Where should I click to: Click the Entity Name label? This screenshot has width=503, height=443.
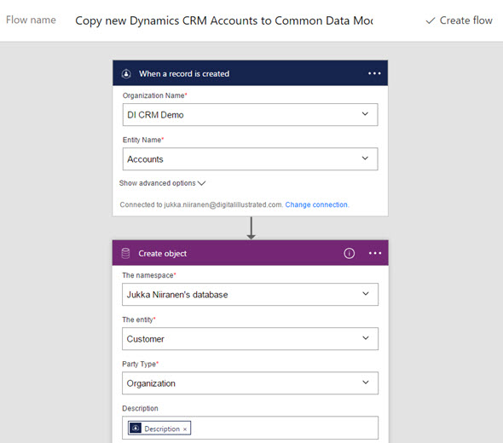(x=143, y=140)
